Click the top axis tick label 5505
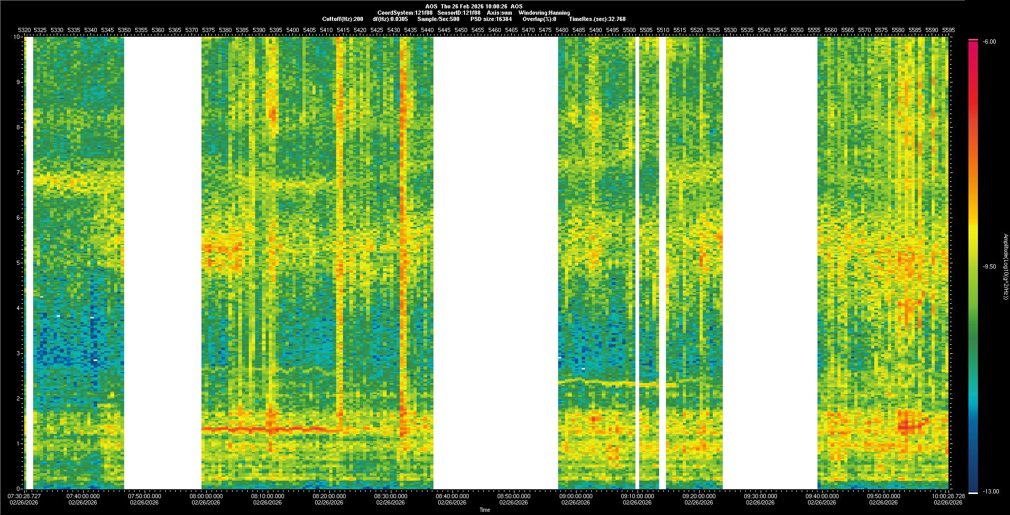 (646, 30)
